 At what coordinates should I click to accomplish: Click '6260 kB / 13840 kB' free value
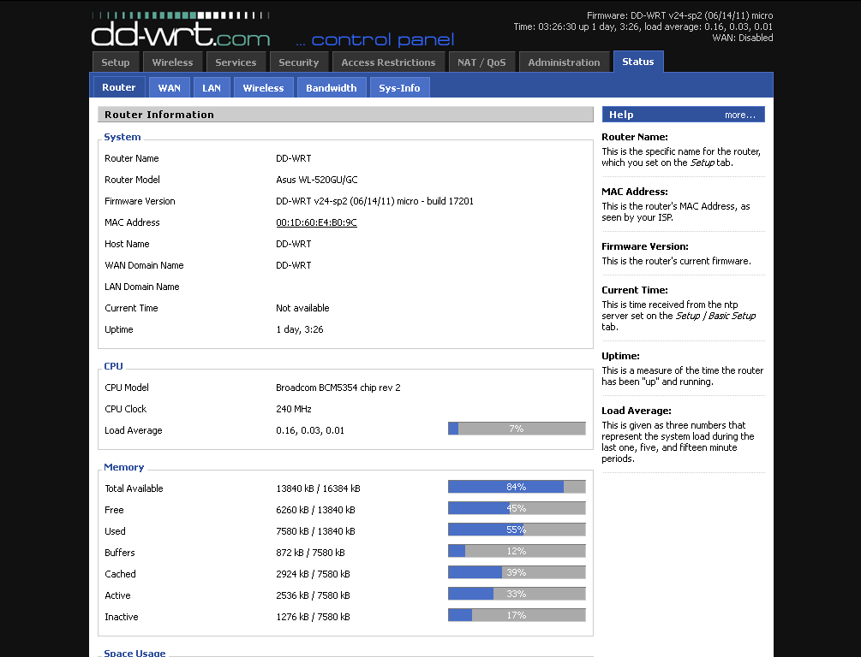(x=315, y=510)
